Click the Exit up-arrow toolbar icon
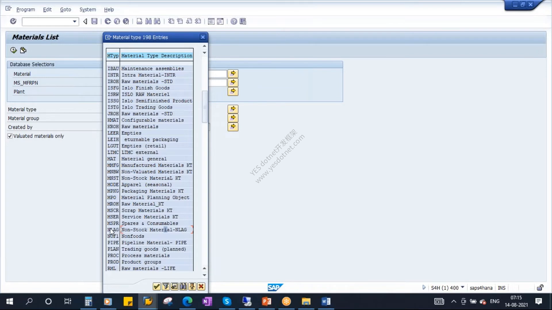This screenshot has width=552, height=310. pos(117,21)
